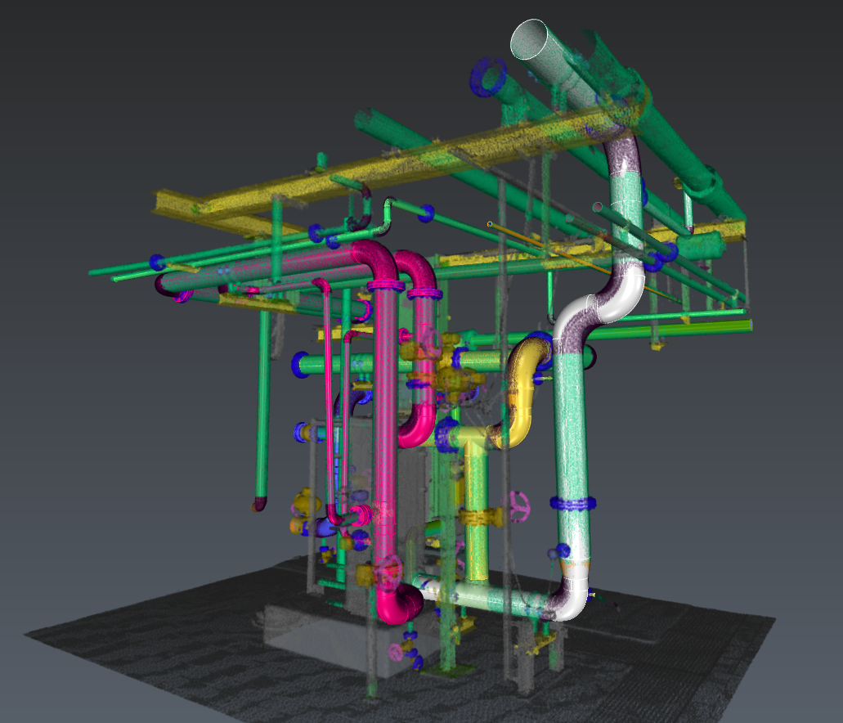Select the blue clamp band on large vertical pipe
This screenshot has height=723, width=843.
click(572, 503)
